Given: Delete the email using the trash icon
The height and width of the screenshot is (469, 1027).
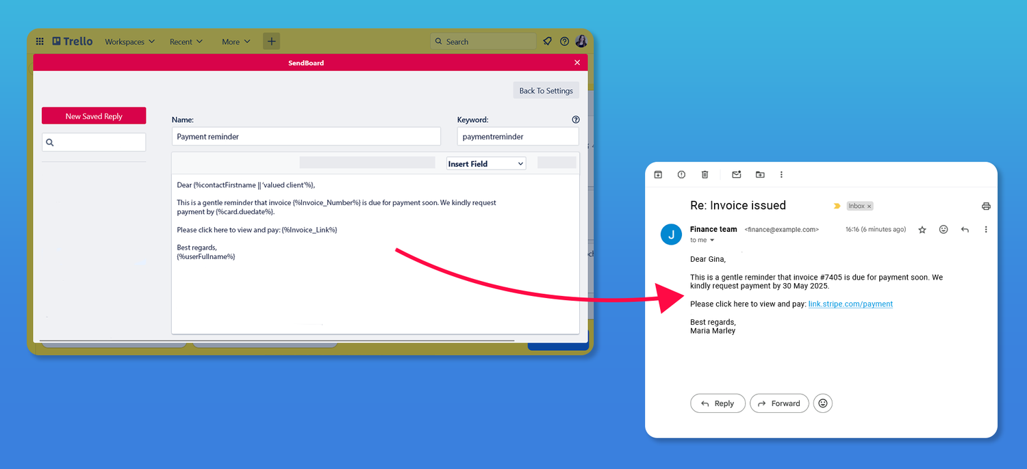Looking at the screenshot, I should click(x=705, y=174).
